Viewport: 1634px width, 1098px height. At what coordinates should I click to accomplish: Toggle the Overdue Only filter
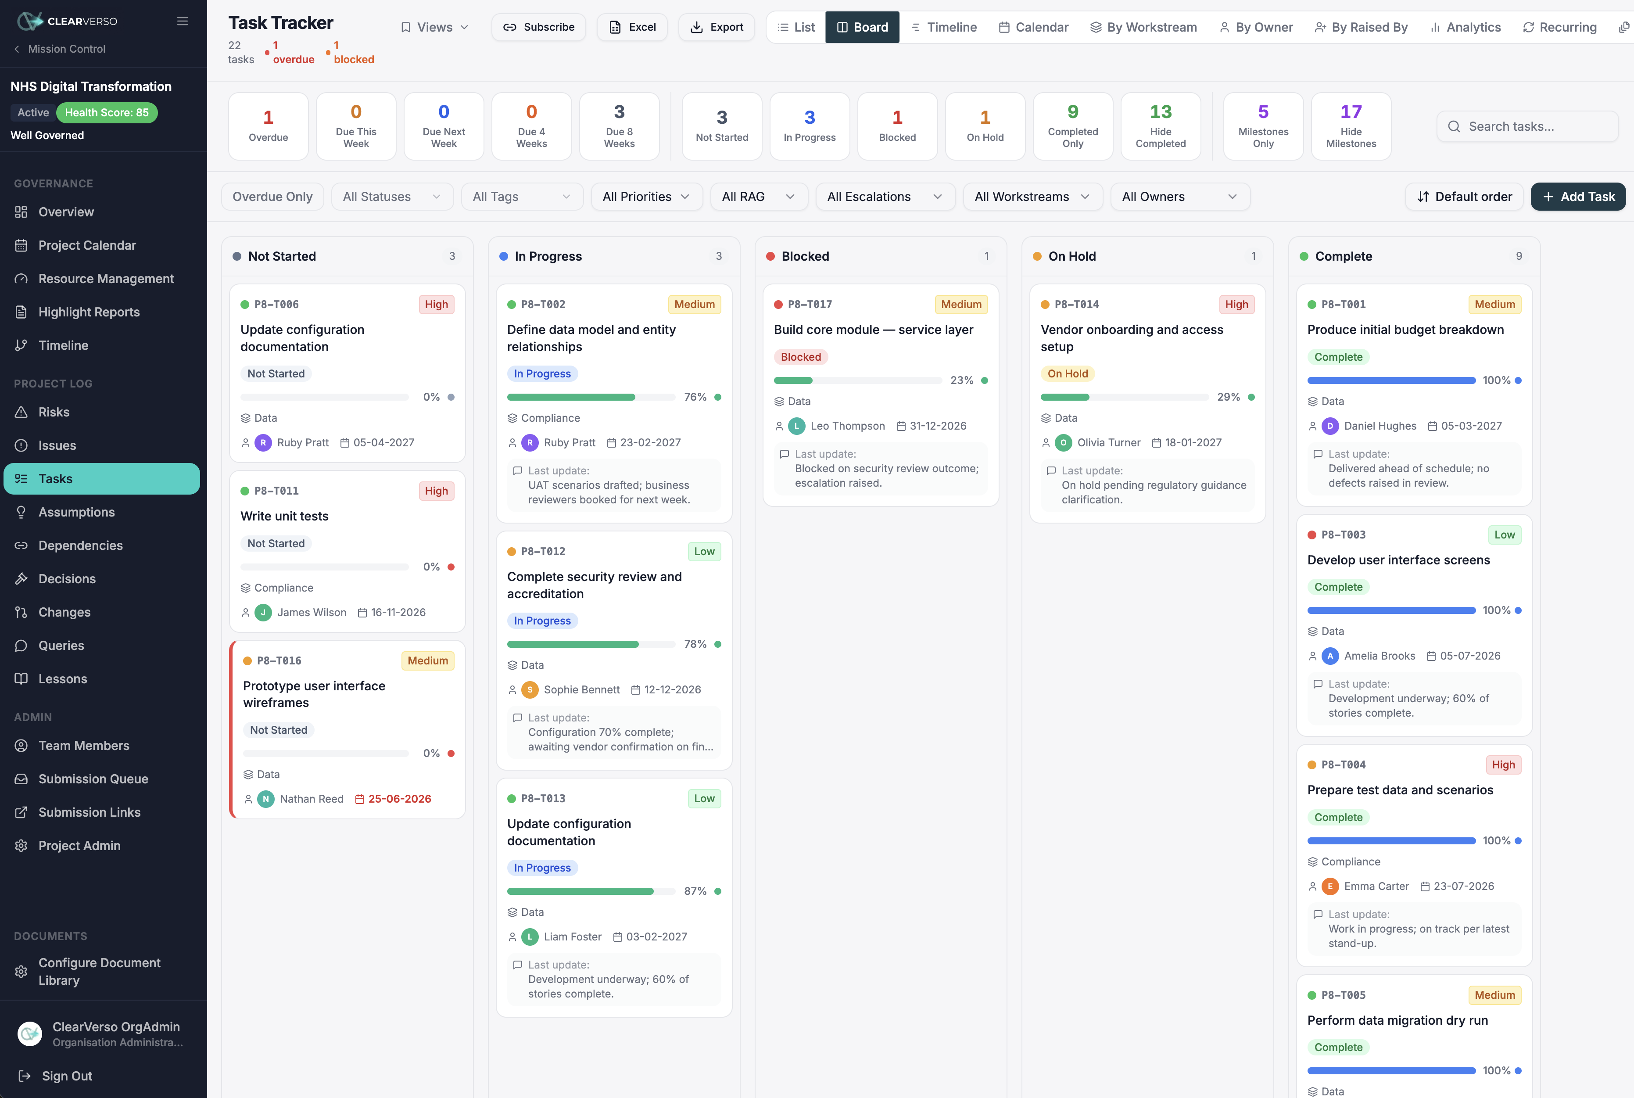pos(272,197)
